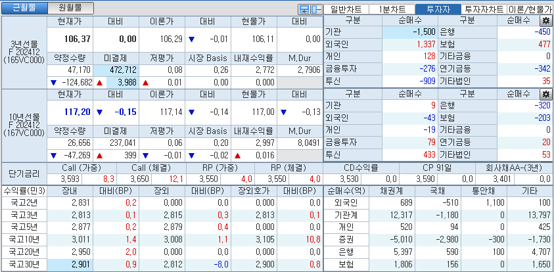Select the 근월물 tab
The image size is (554, 272).
pyautogui.click(x=24, y=8)
